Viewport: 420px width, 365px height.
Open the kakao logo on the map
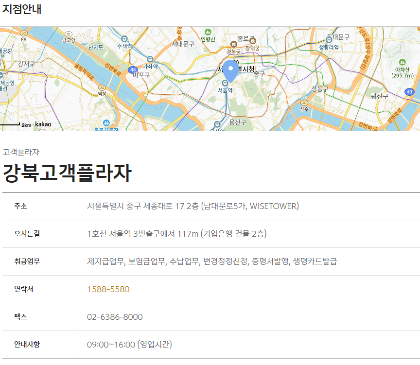[43, 124]
